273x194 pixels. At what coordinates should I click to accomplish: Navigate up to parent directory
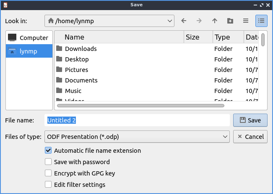pyautogui.click(x=215, y=21)
